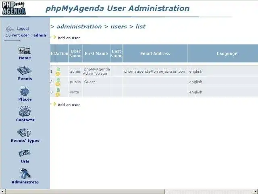Click the horizontal scrollbar right arrow
This screenshot has height=194, width=258.
[256, 192]
